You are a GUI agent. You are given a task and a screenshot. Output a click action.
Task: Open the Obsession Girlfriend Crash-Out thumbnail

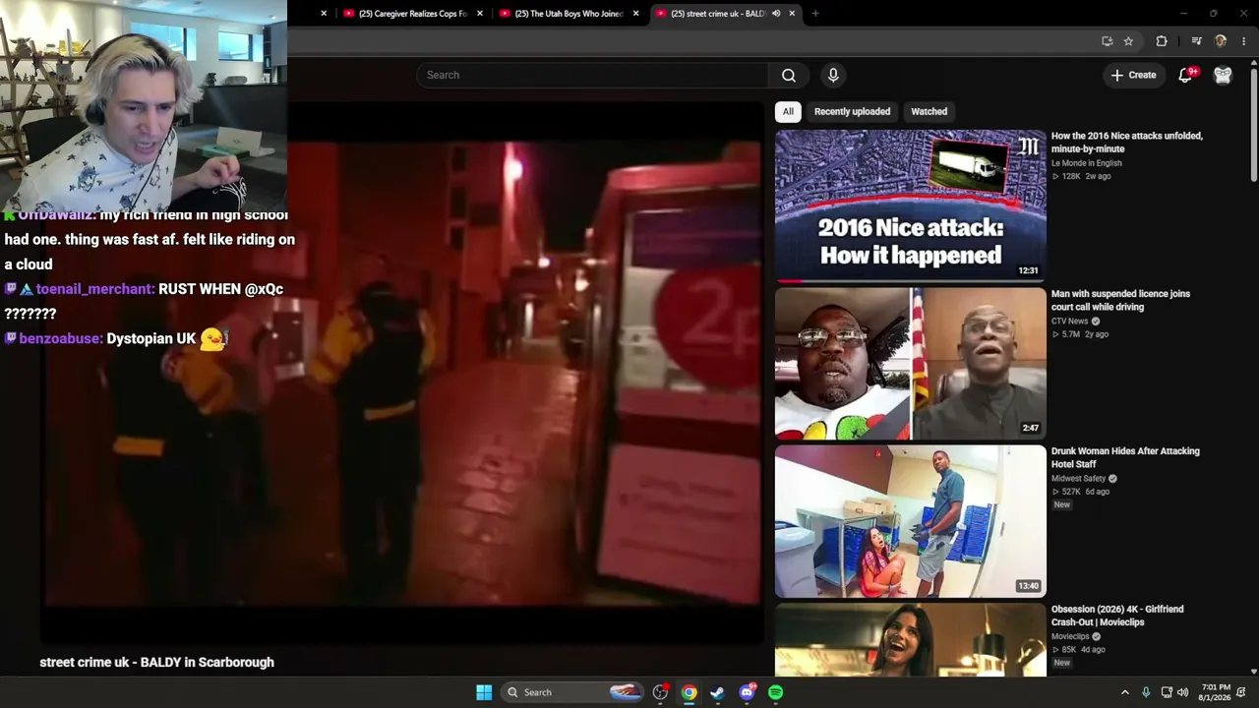pyautogui.click(x=911, y=640)
